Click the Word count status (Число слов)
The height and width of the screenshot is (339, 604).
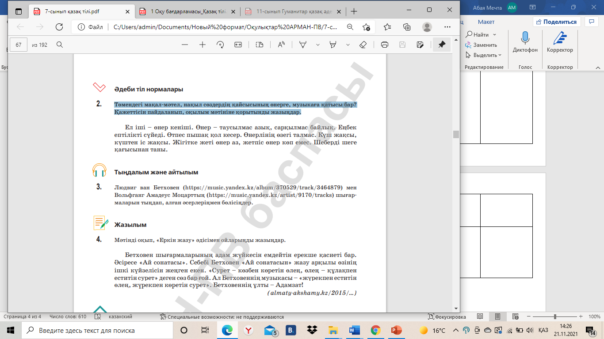point(68,317)
